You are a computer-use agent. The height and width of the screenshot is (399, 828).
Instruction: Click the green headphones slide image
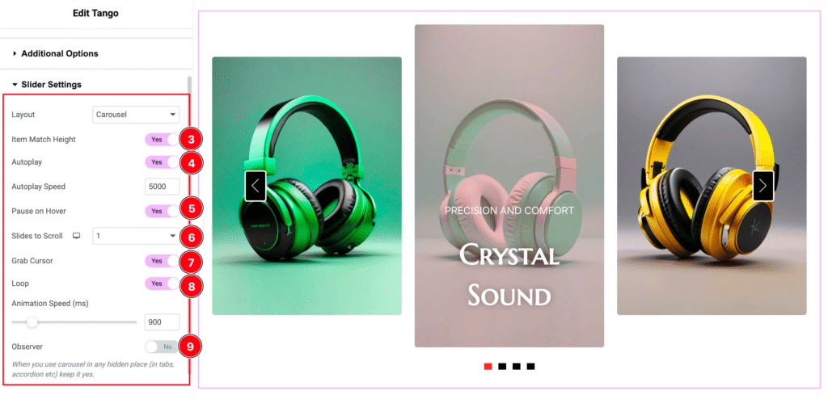306,186
